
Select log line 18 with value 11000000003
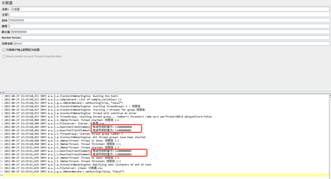[x=68, y=154]
